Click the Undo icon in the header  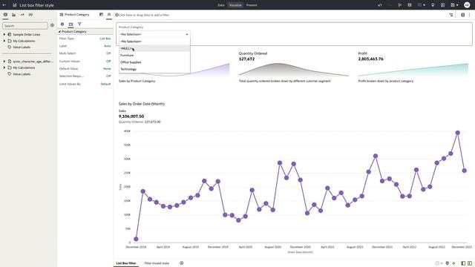(380, 5)
